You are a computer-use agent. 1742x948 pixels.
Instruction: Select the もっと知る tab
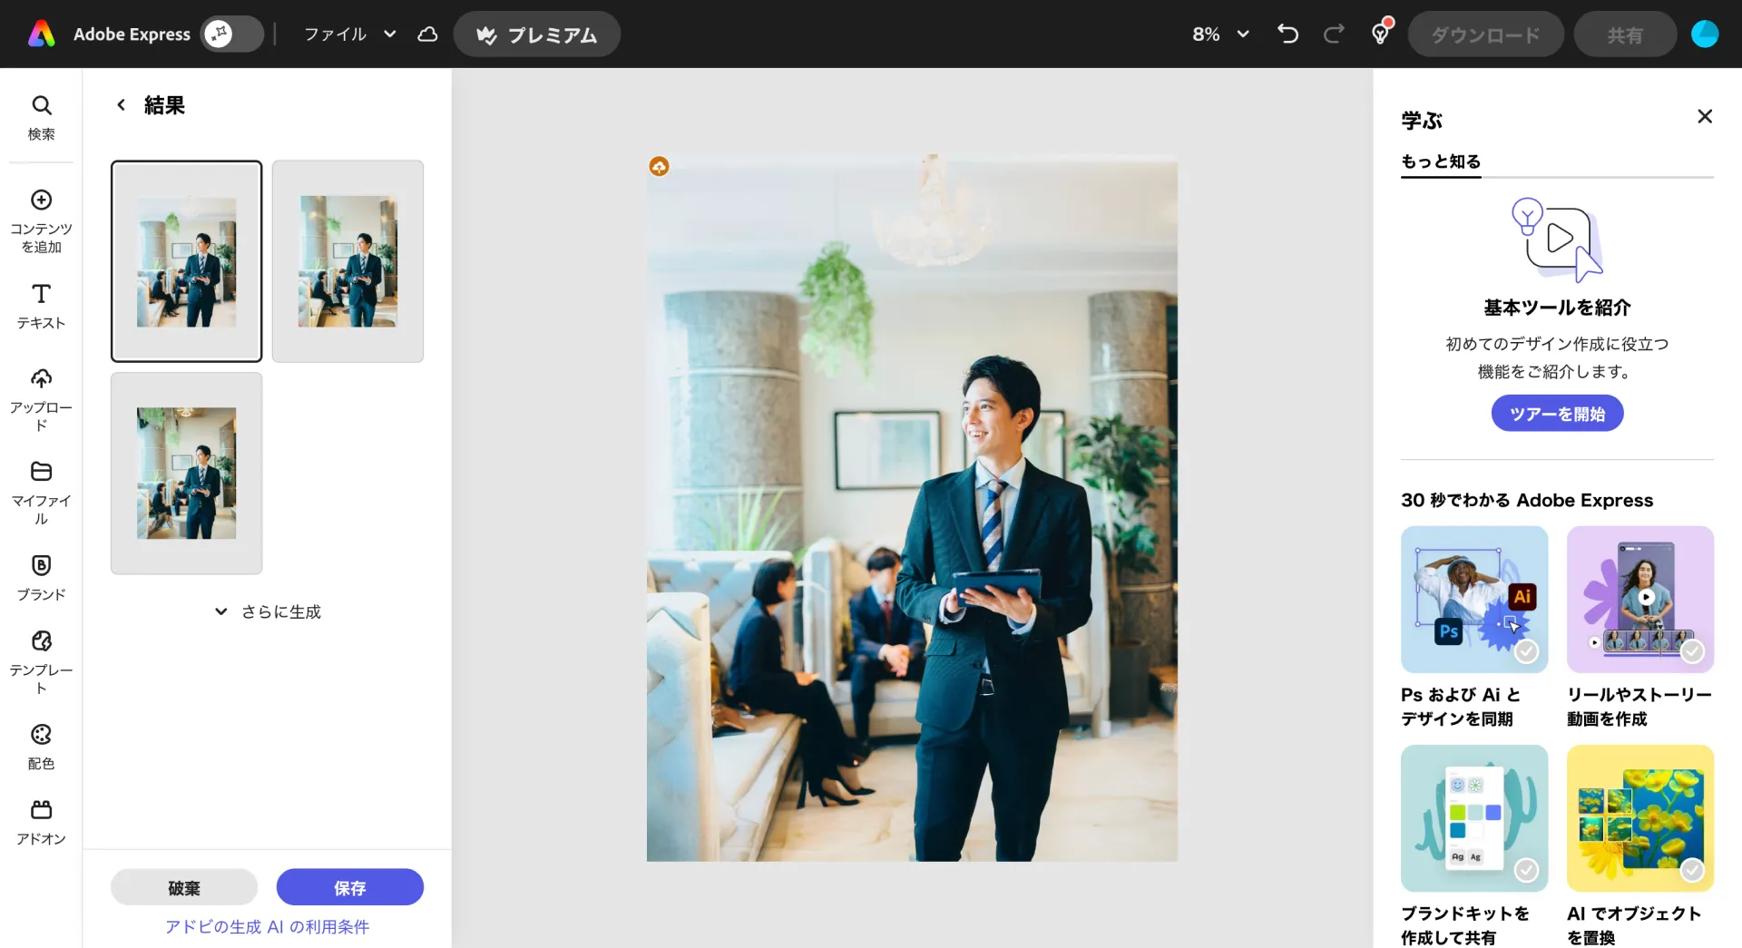pyautogui.click(x=1440, y=161)
